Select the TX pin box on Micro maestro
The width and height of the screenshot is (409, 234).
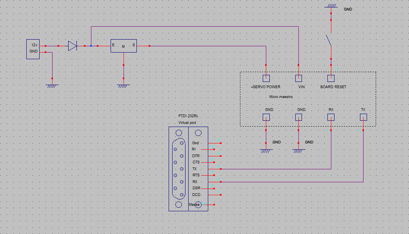363,117
